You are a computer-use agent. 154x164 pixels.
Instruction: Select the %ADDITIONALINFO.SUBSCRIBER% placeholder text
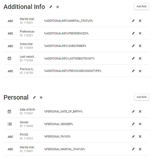click(65, 46)
